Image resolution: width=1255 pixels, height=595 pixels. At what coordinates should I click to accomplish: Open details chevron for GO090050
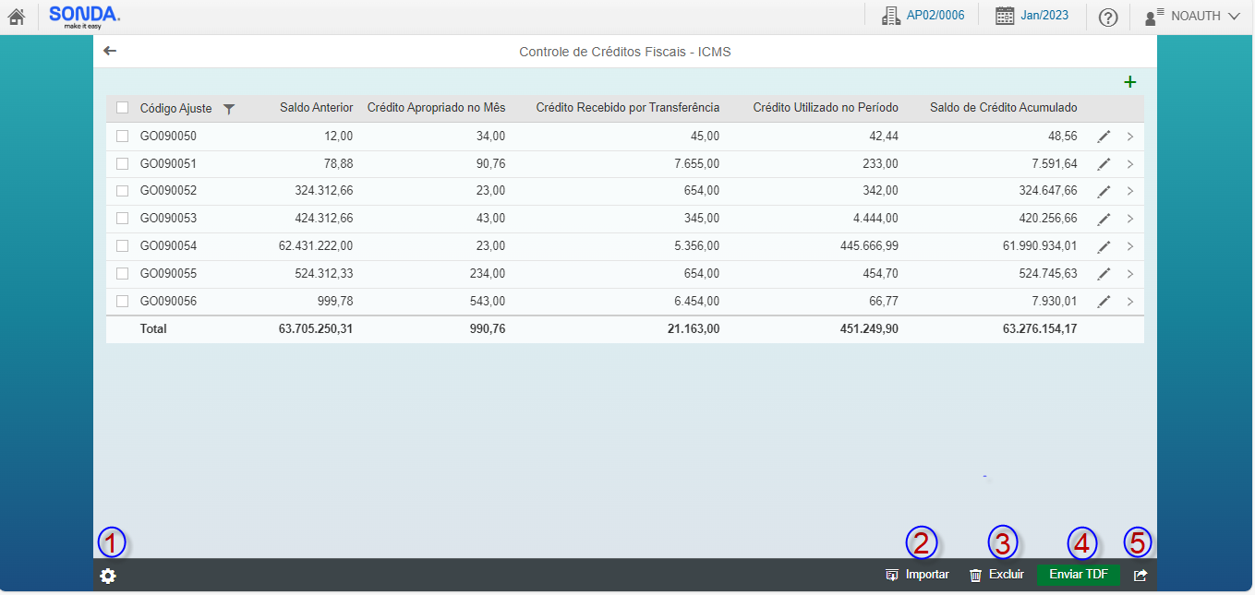tap(1130, 137)
